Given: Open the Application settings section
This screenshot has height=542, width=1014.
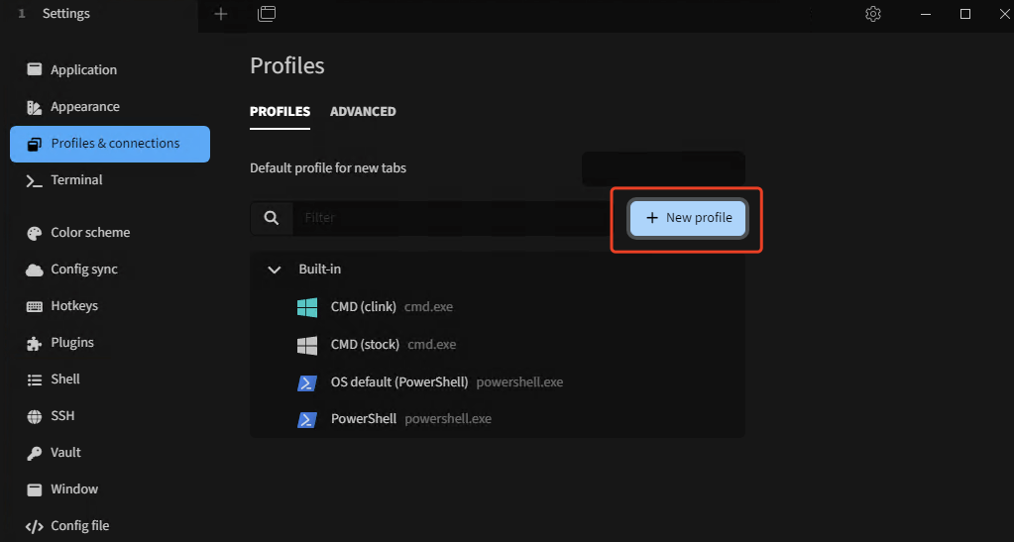Looking at the screenshot, I should coord(110,69).
